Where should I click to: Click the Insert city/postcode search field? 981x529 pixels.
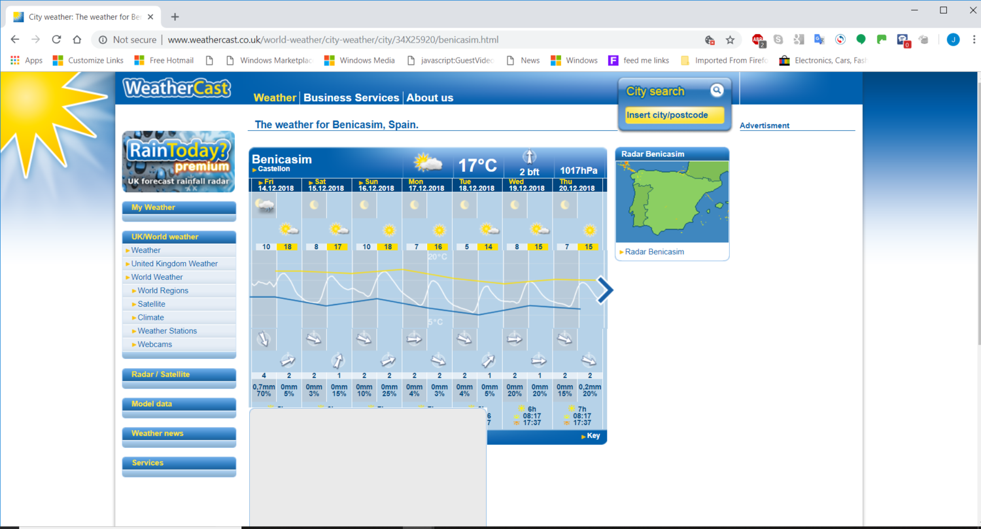(674, 115)
